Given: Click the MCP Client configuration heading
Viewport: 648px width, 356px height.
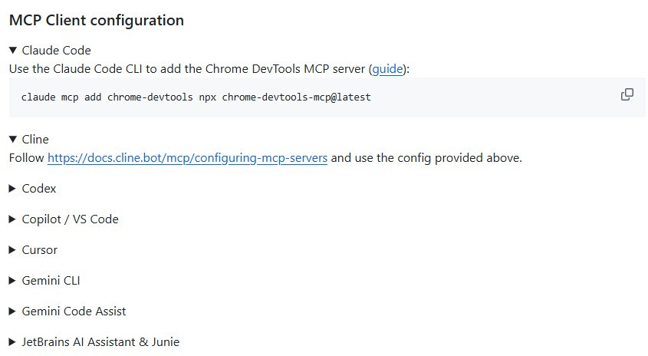Looking at the screenshot, I should (97, 21).
